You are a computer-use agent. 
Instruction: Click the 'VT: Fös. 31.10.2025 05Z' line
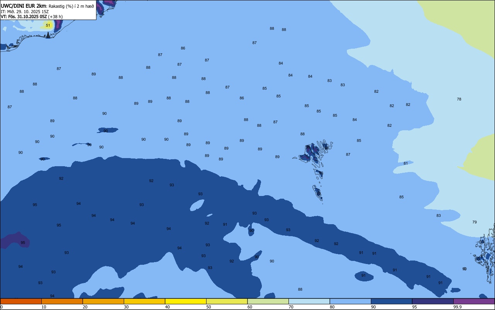(x=24, y=17)
